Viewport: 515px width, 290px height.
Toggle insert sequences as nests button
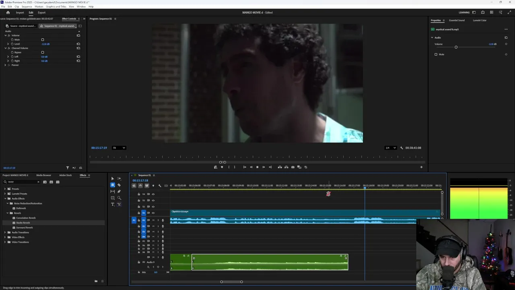134,186
